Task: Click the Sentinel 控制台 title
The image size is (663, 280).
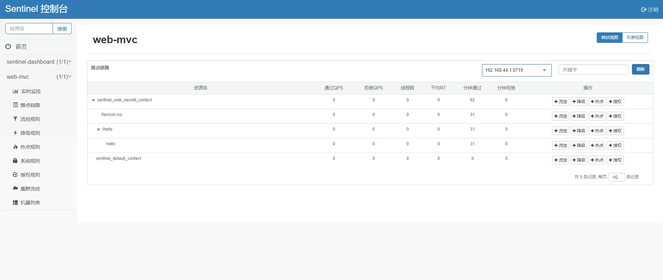Action: pos(37,9)
